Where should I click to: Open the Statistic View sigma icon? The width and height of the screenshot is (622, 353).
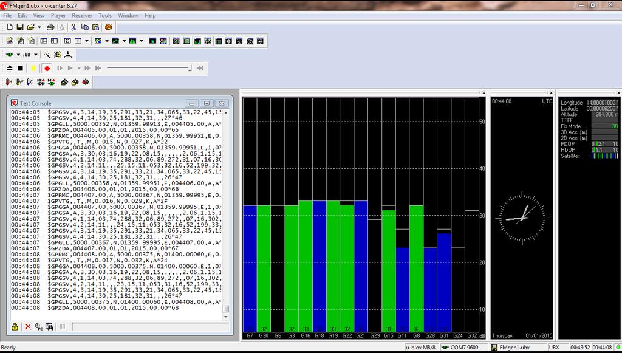click(x=67, y=41)
